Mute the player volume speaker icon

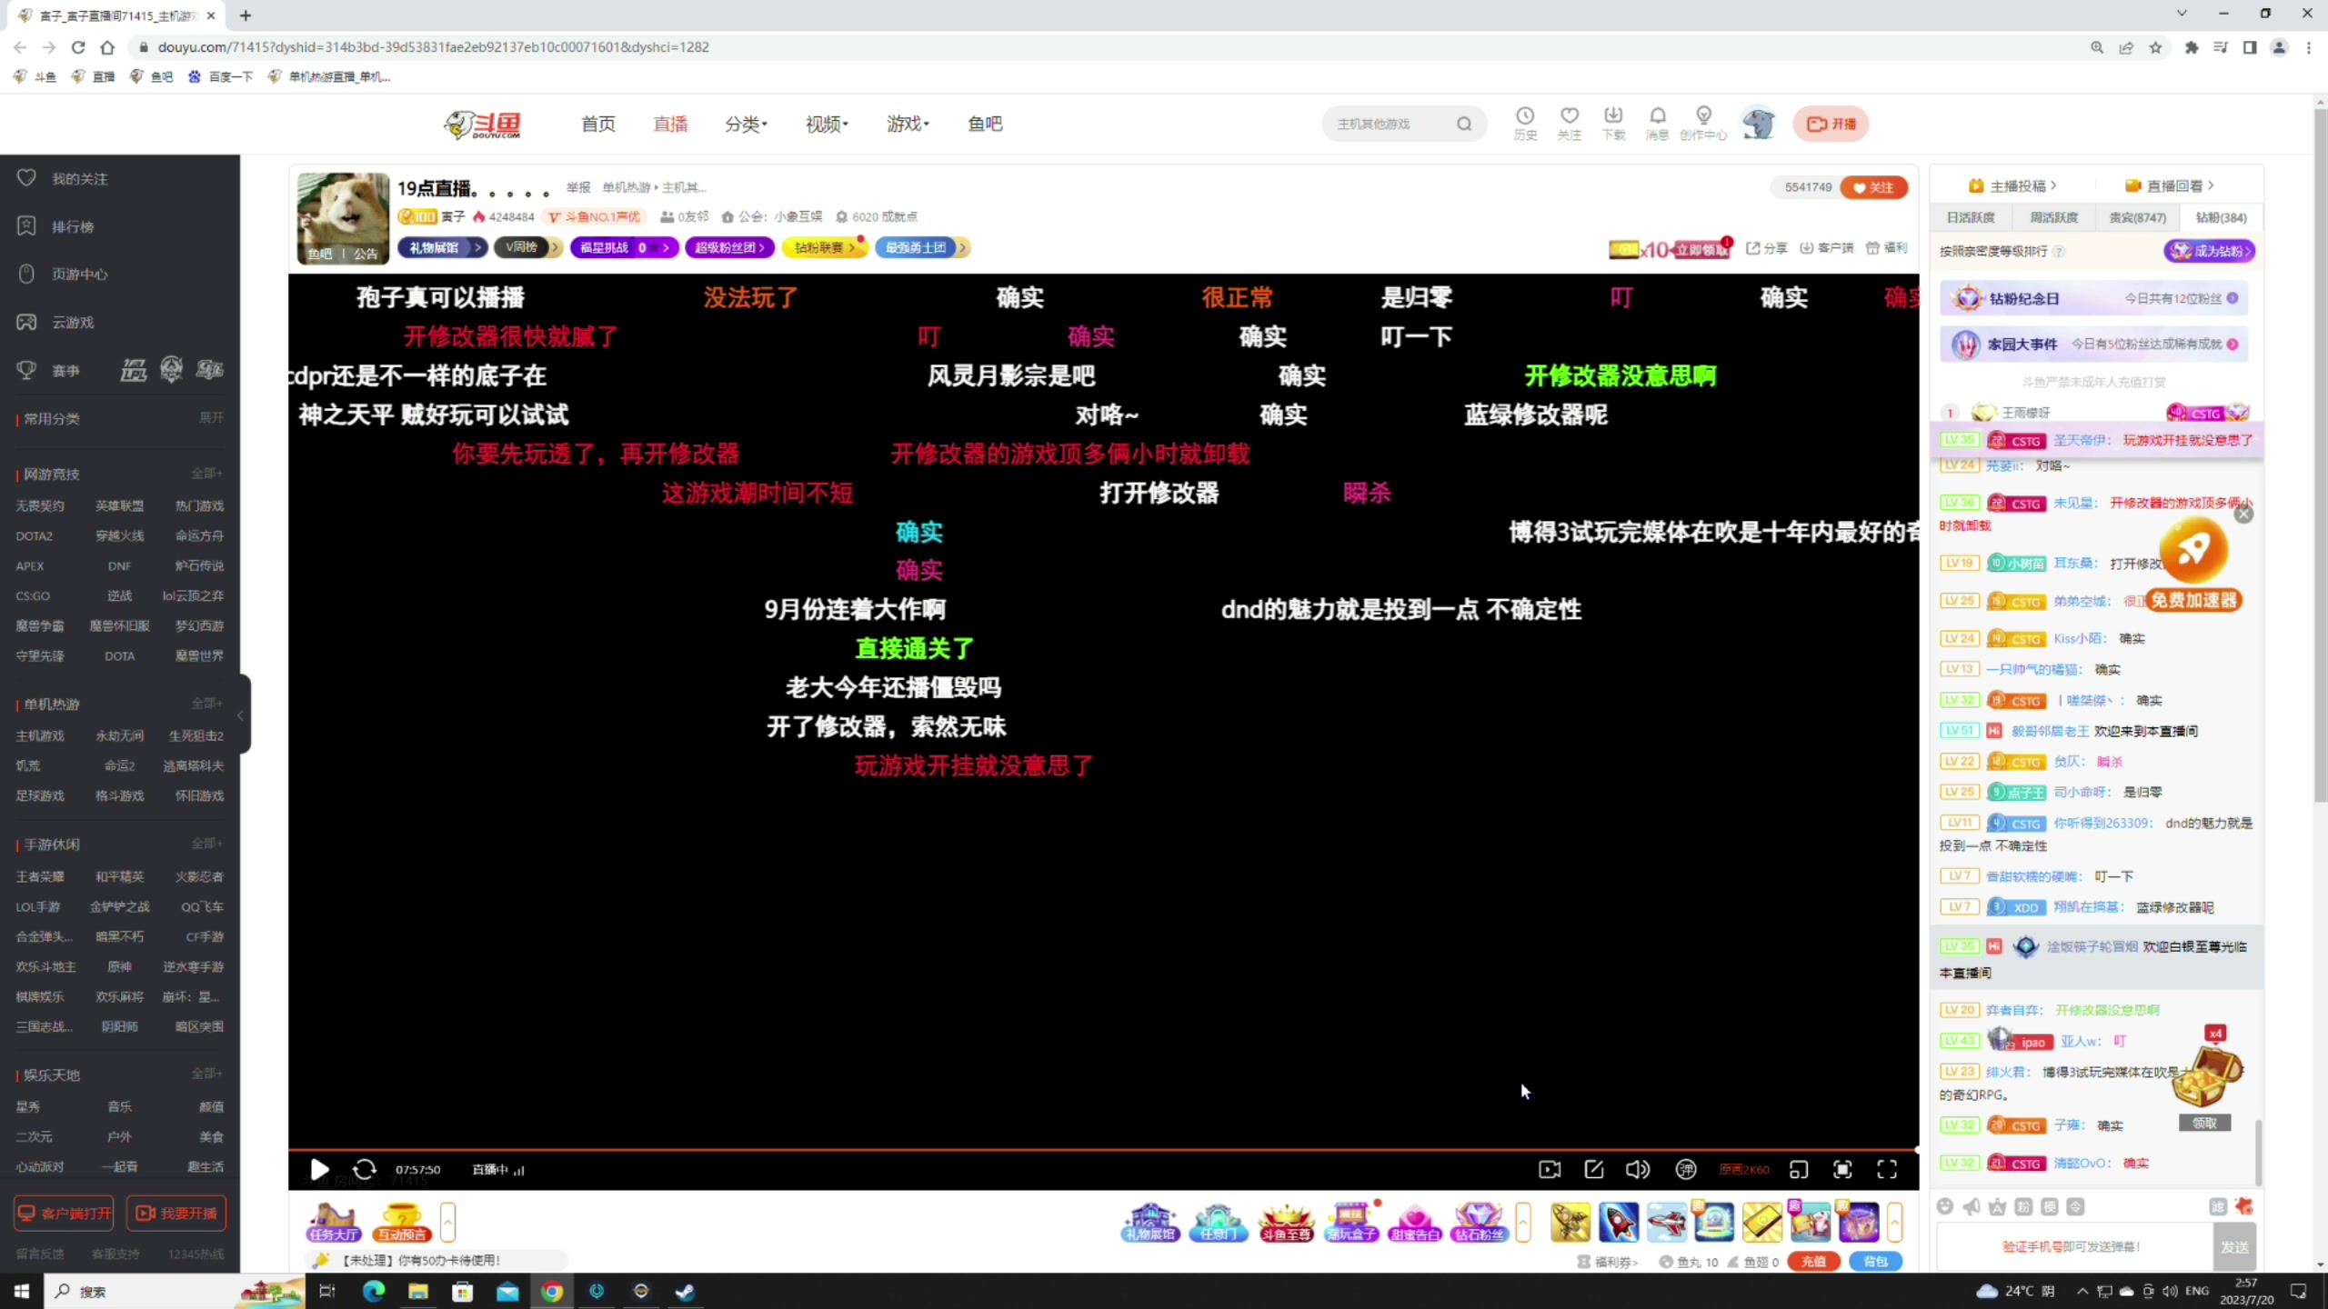click(x=1638, y=1169)
